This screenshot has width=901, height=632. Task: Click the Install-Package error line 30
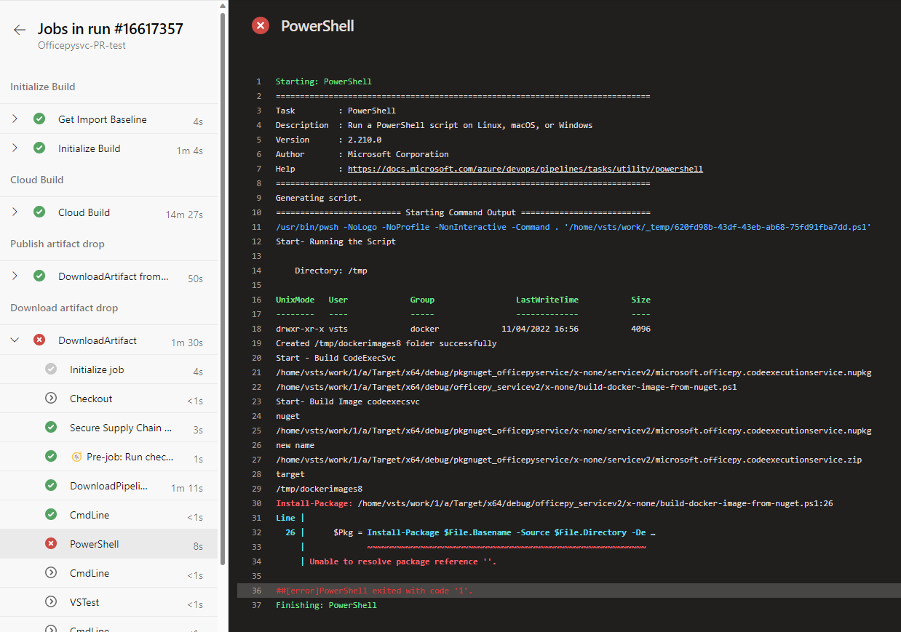pos(555,503)
